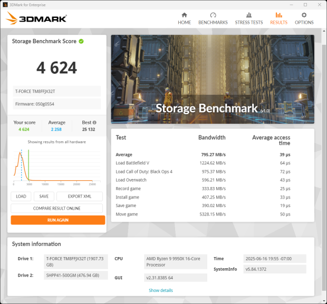Click the Average access time column header
Viewport: 327px width, 304px height.
click(x=271, y=140)
